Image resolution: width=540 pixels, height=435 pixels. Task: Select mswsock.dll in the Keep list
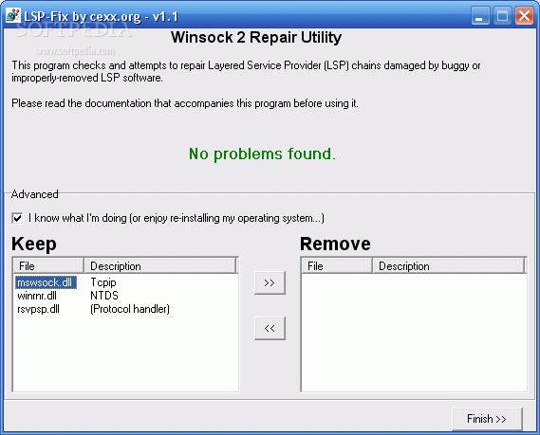(x=46, y=282)
